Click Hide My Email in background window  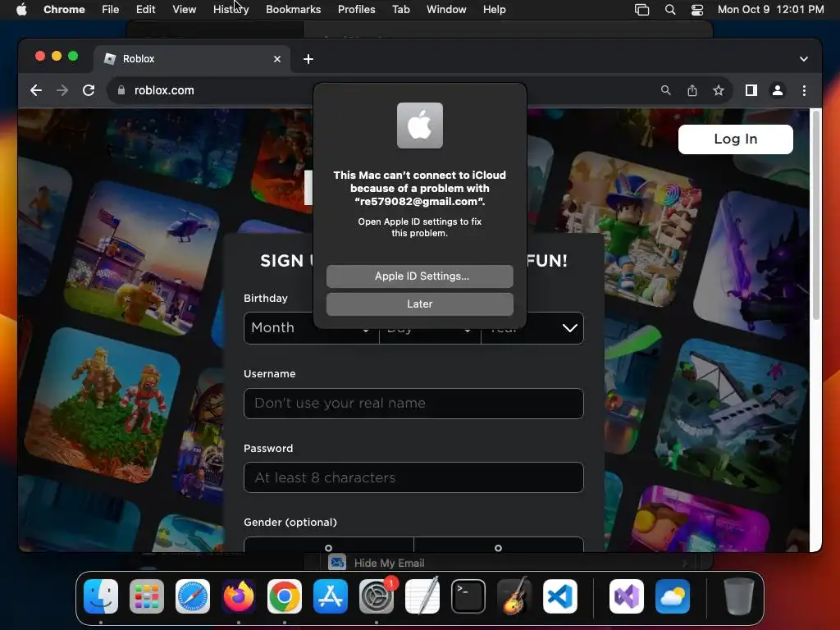(389, 563)
